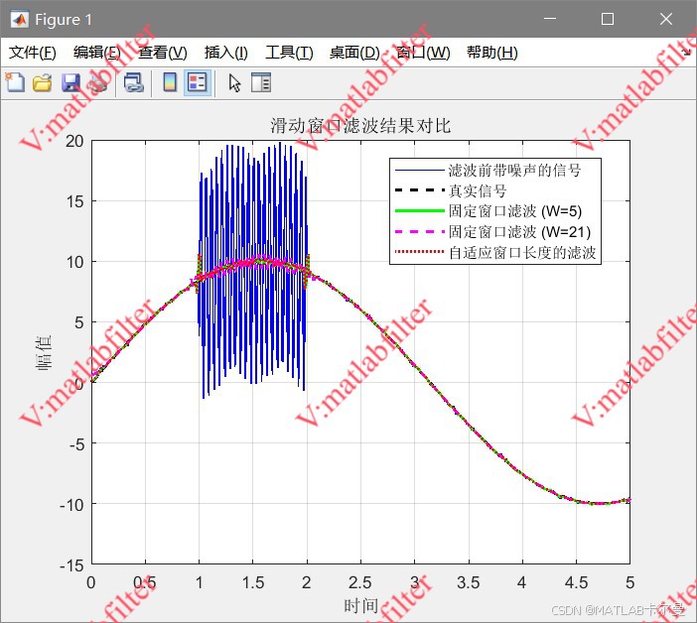Click the x-axis tick label 4.5

576,582
